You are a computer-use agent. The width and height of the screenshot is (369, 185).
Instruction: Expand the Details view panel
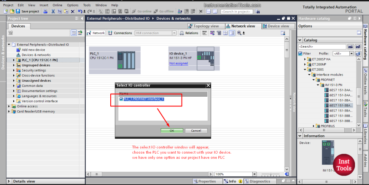click(9, 181)
